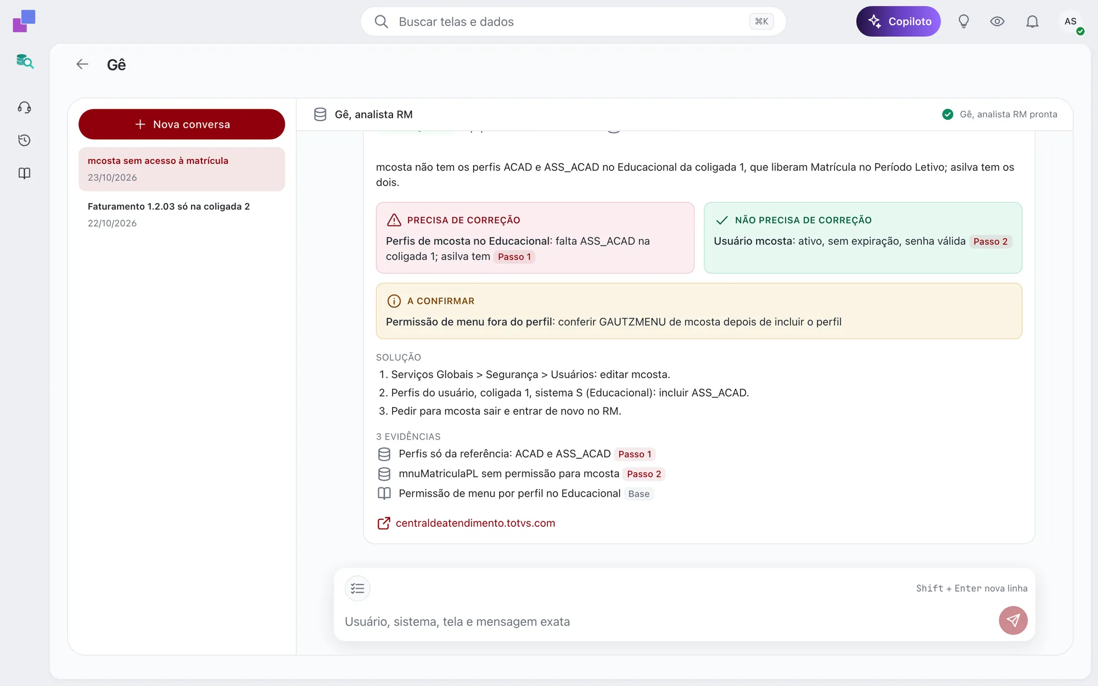Open the checklist templates button in composer
The height and width of the screenshot is (686, 1098).
pos(357,588)
